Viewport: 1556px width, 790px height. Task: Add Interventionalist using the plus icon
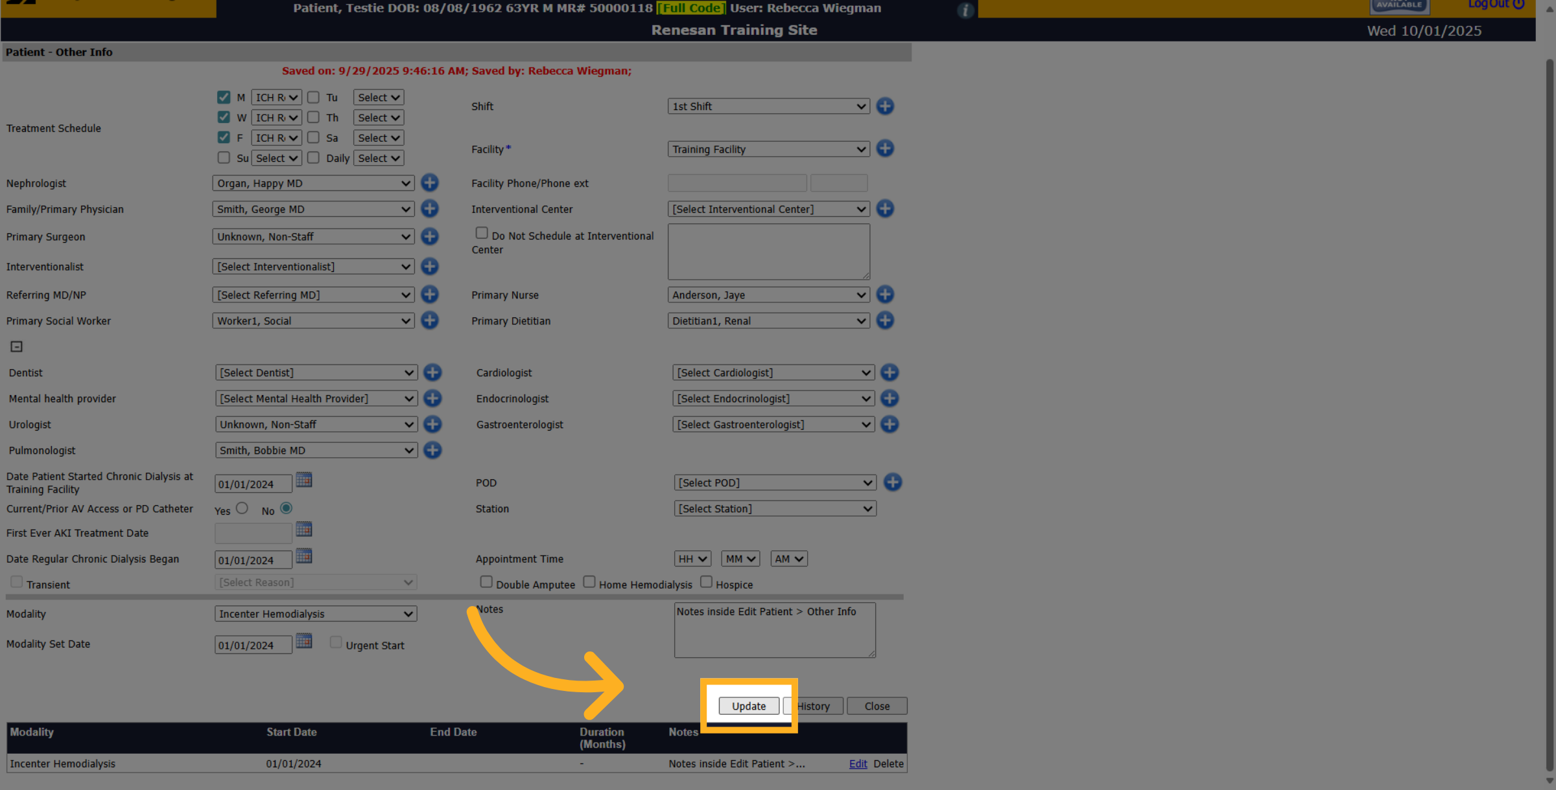pyautogui.click(x=429, y=266)
